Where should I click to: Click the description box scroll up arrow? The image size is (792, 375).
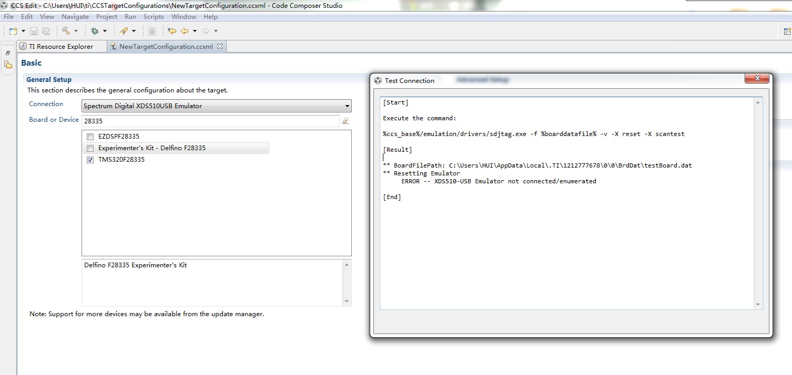pyautogui.click(x=347, y=265)
